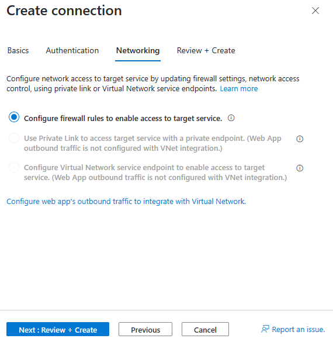
Task: Switch to the Basics tab
Action: (x=18, y=51)
